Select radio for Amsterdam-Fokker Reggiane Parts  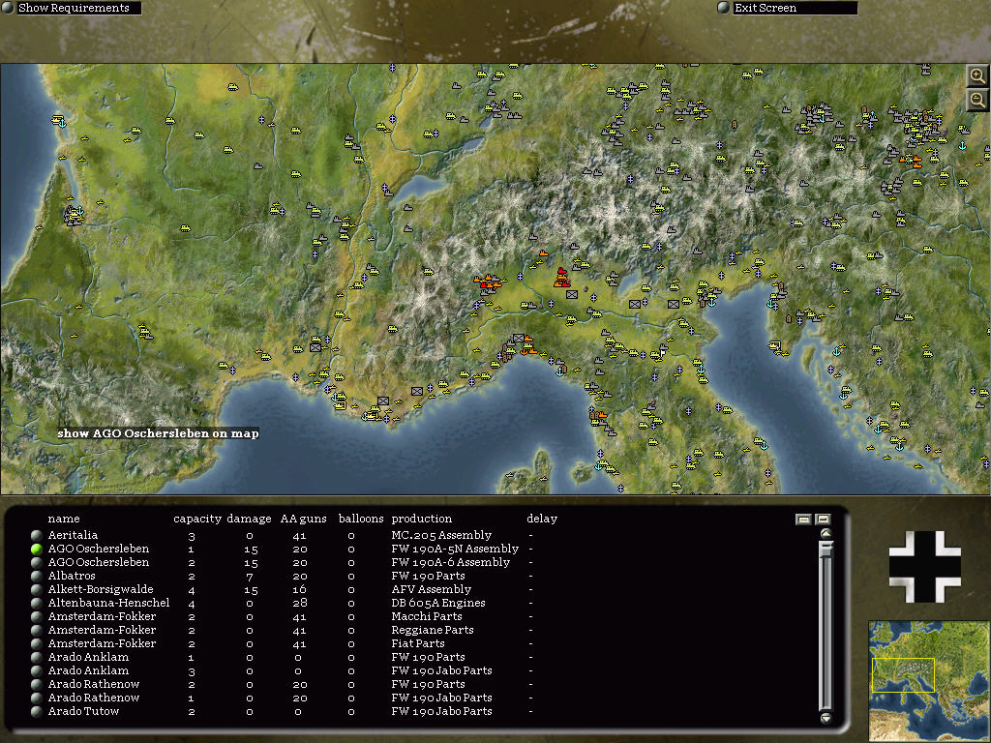point(37,631)
